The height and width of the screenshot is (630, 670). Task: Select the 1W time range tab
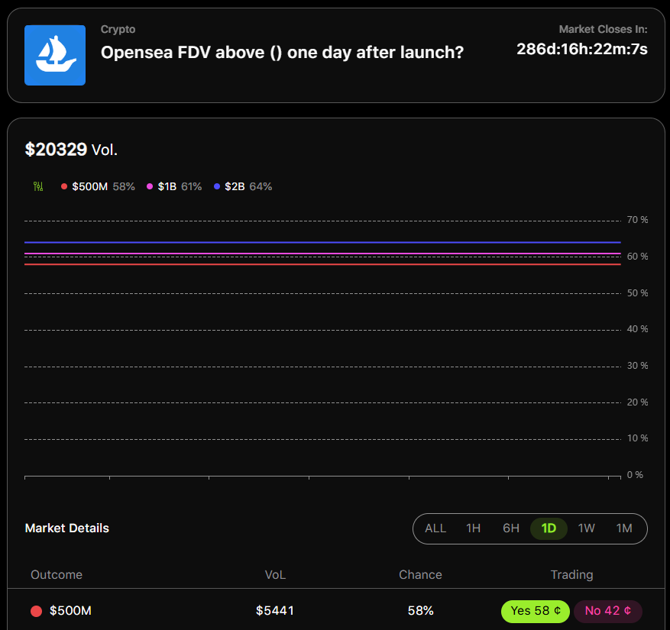tap(586, 528)
